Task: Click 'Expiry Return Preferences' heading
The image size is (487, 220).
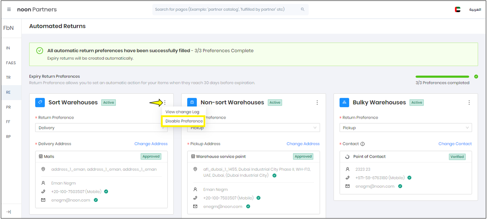Action: pyautogui.click(x=55, y=76)
